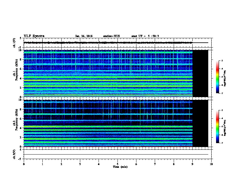Click the flat ch.3 voltage trace line
Image resolution: width=238 pixels, height=184 pixels.
pos(116,155)
